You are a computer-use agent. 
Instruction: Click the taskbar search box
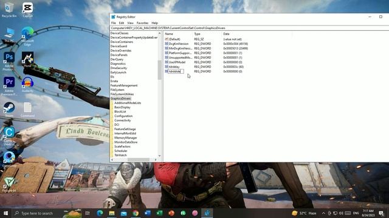[37, 213]
